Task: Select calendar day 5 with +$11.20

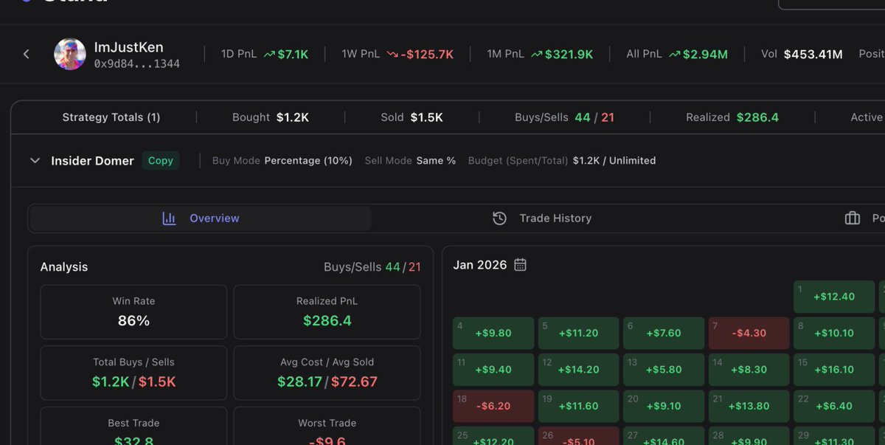Action: pyautogui.click(x=579, y=333)
